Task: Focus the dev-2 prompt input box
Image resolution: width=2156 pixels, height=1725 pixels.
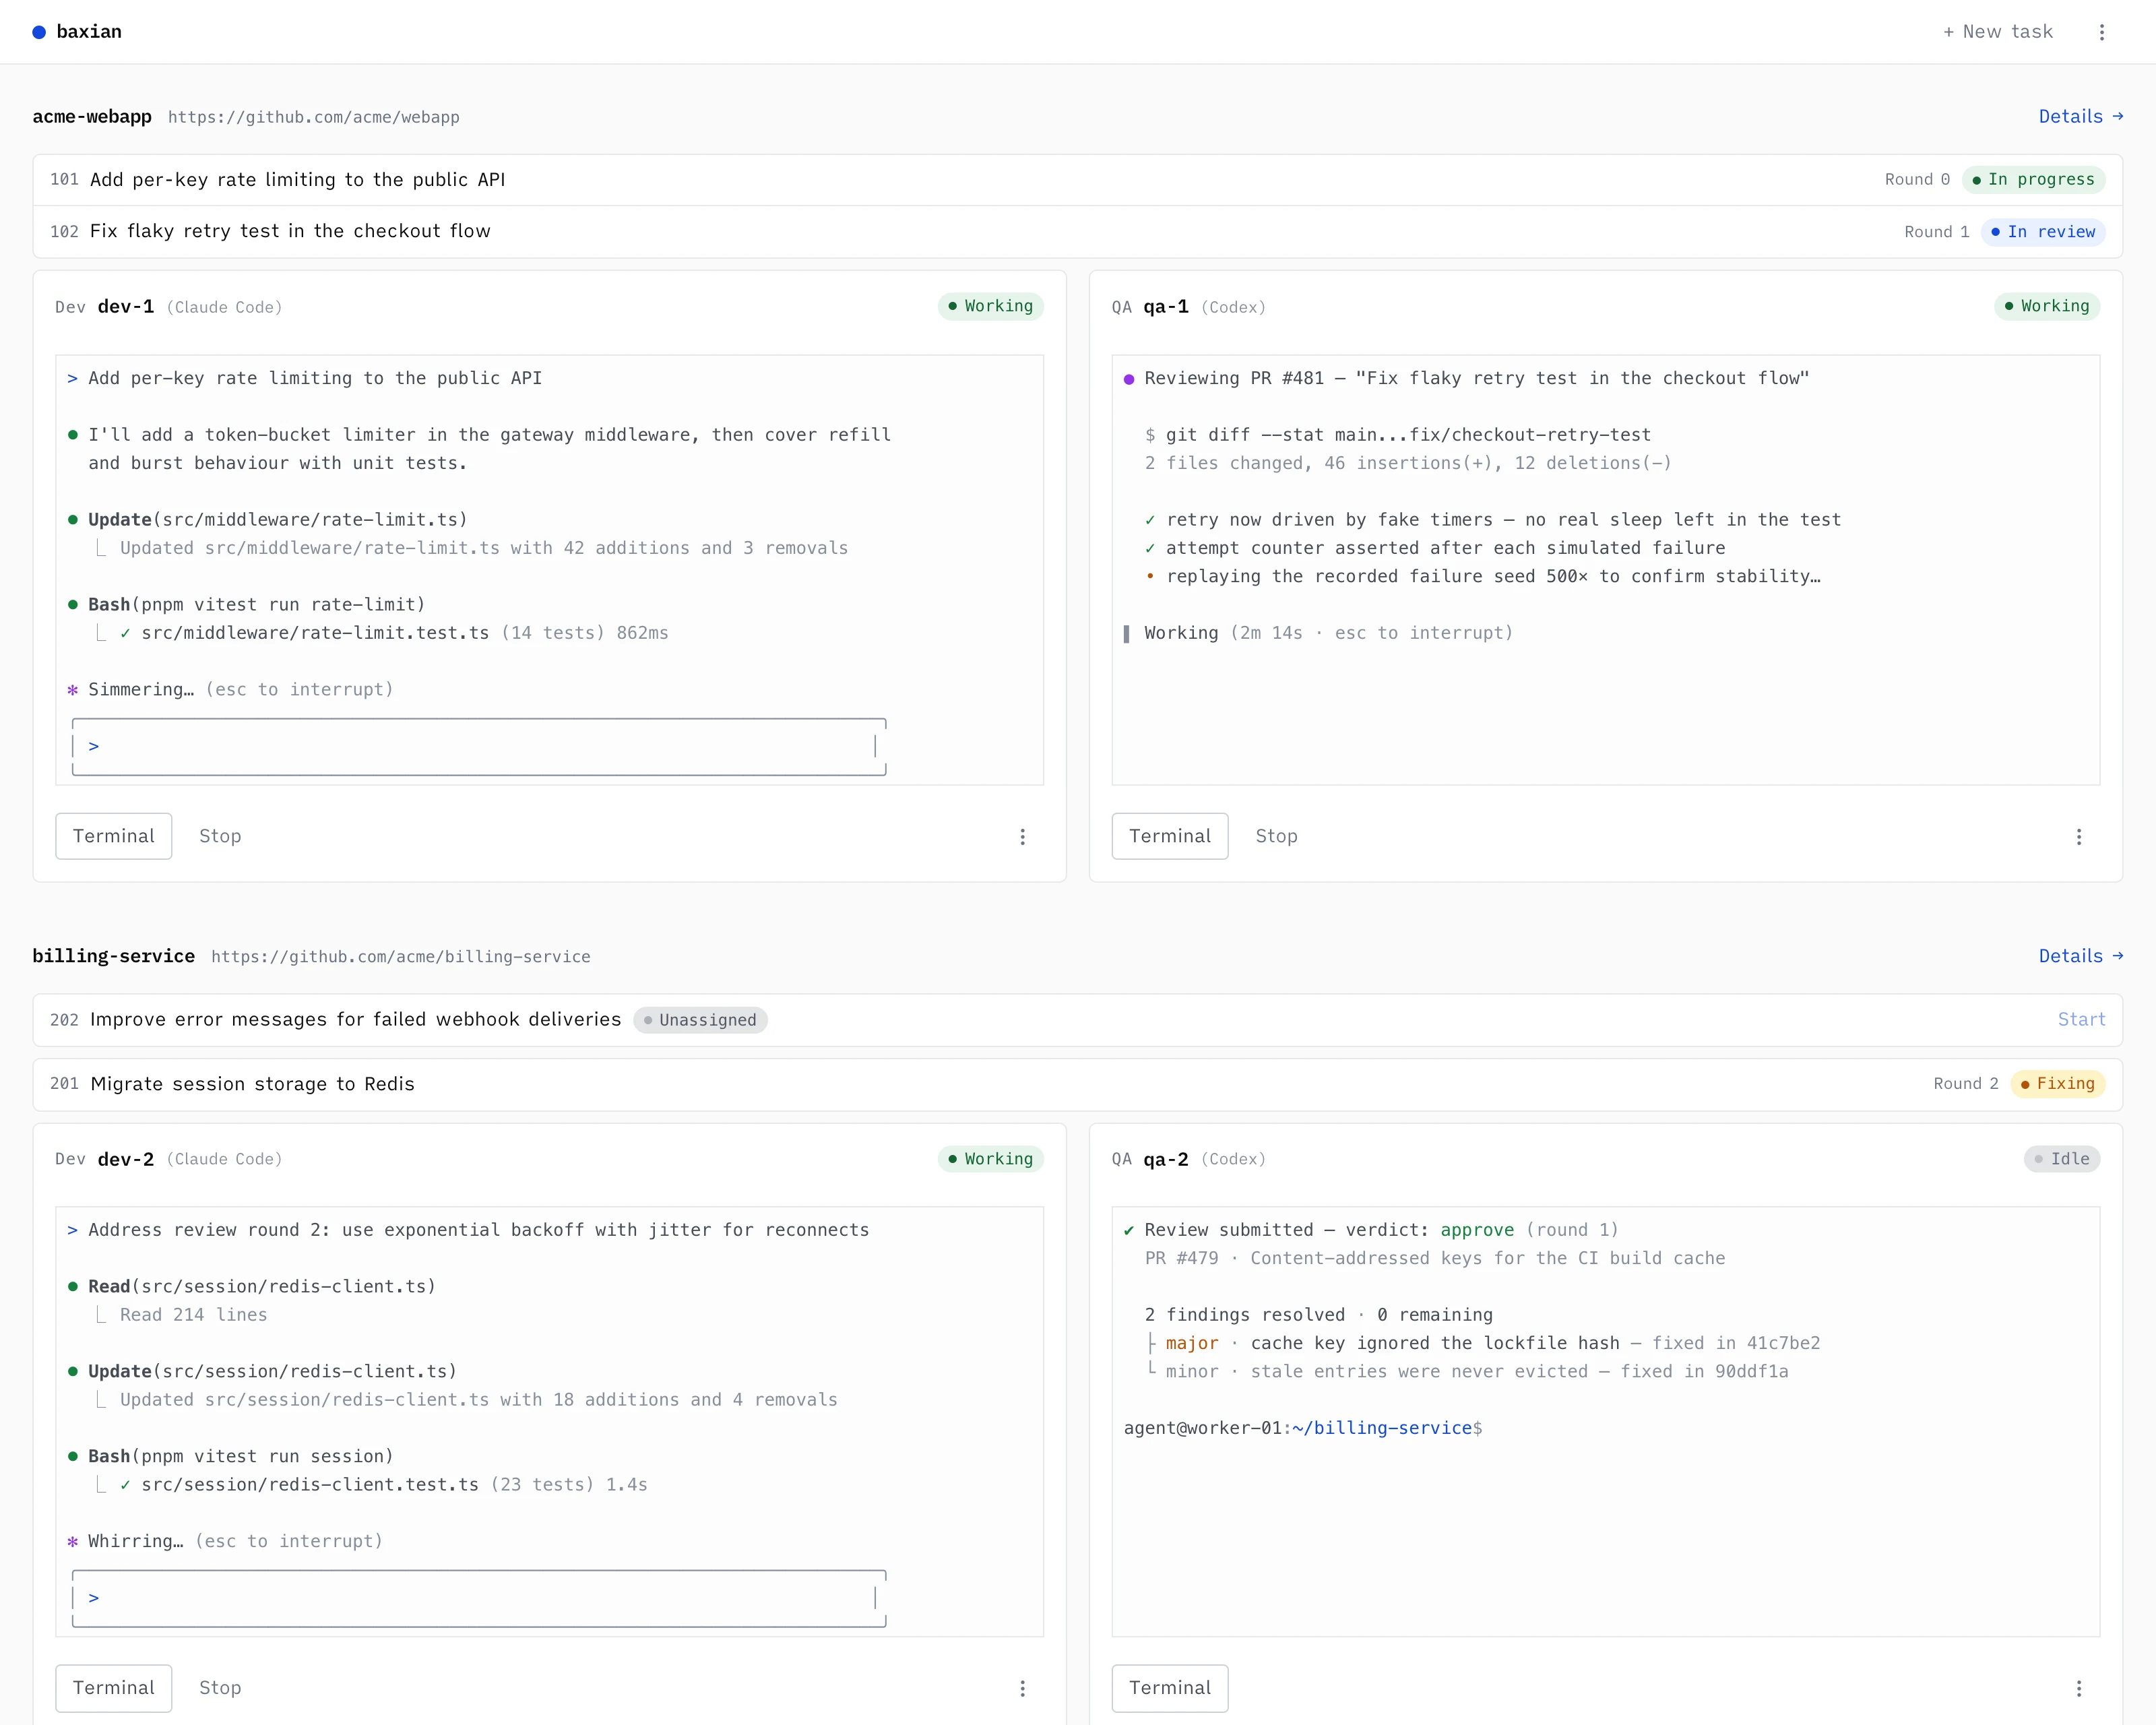Action: pos(479,1599)
